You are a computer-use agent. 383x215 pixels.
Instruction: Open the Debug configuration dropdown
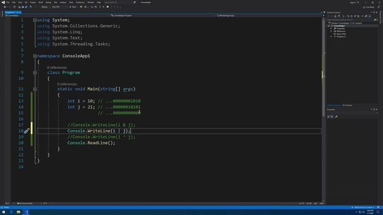click(x=45, y=7)
